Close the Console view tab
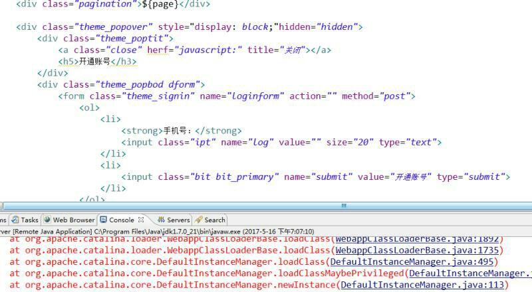Viewport: 532px width, 292px height. click(141, 220)
